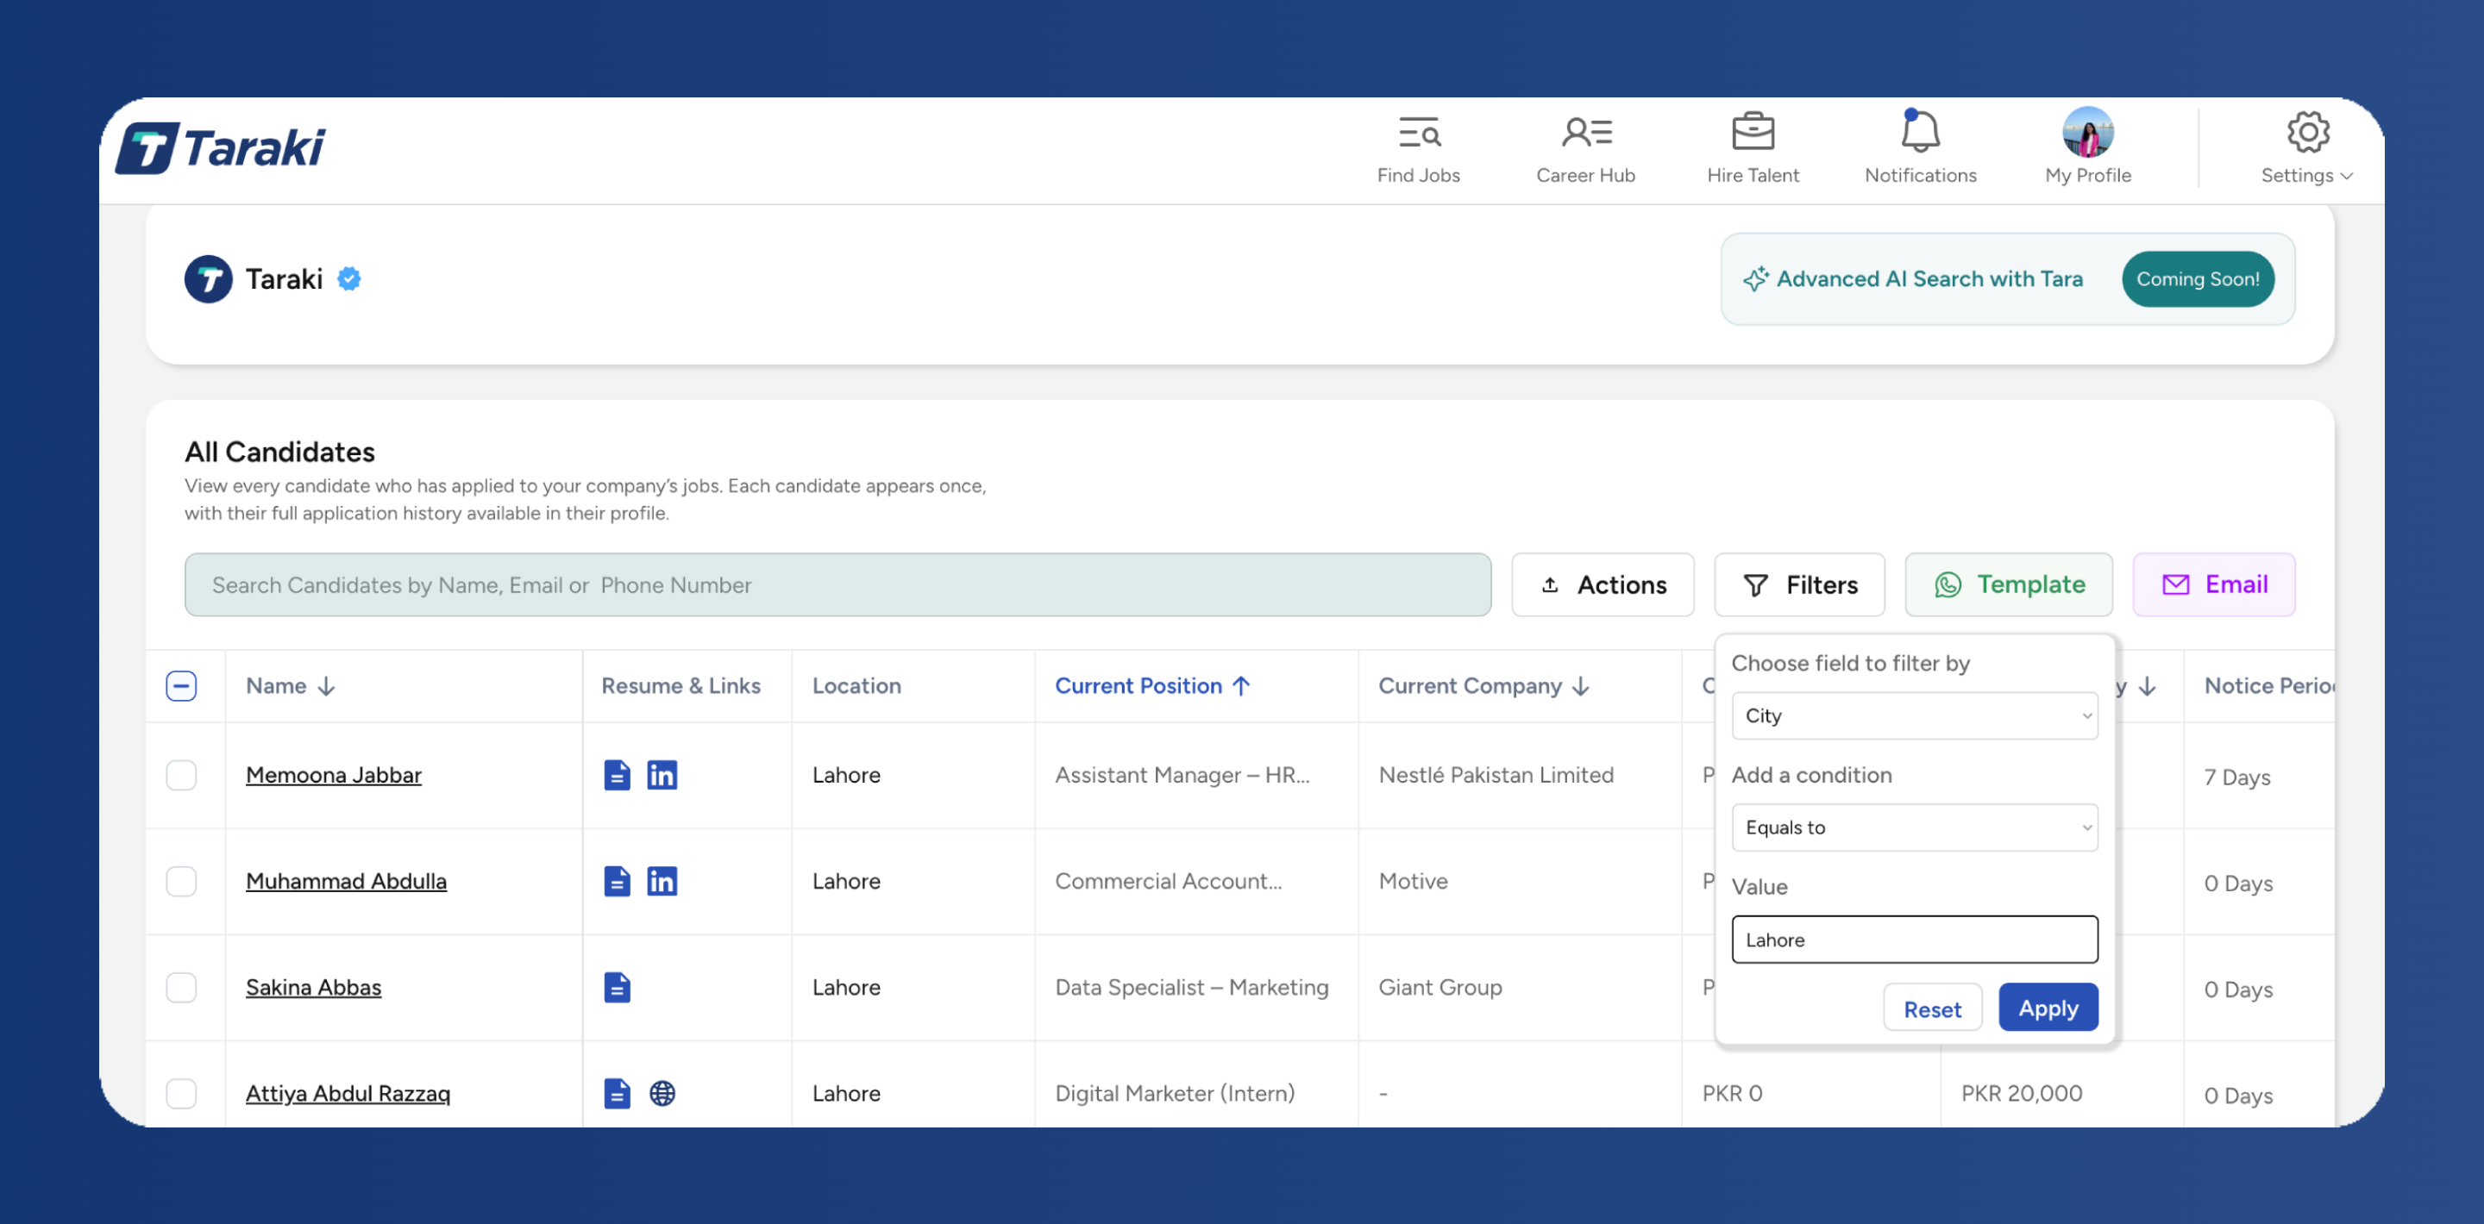Toggle the Filters panel button

[1799, 585]
